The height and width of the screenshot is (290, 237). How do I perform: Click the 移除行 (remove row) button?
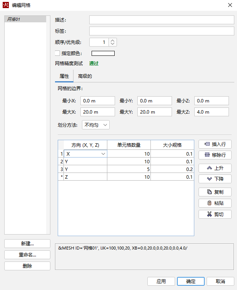(215, 155)
